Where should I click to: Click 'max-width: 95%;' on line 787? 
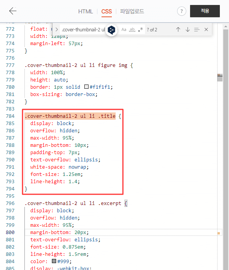click(52, 138)
